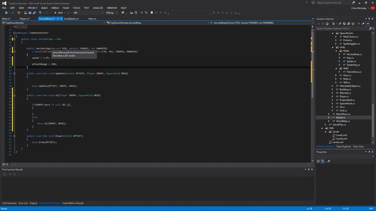Close the Find Symbol Results panel
376x211 pixels.
pyautogui.click(x=312, y=169)
